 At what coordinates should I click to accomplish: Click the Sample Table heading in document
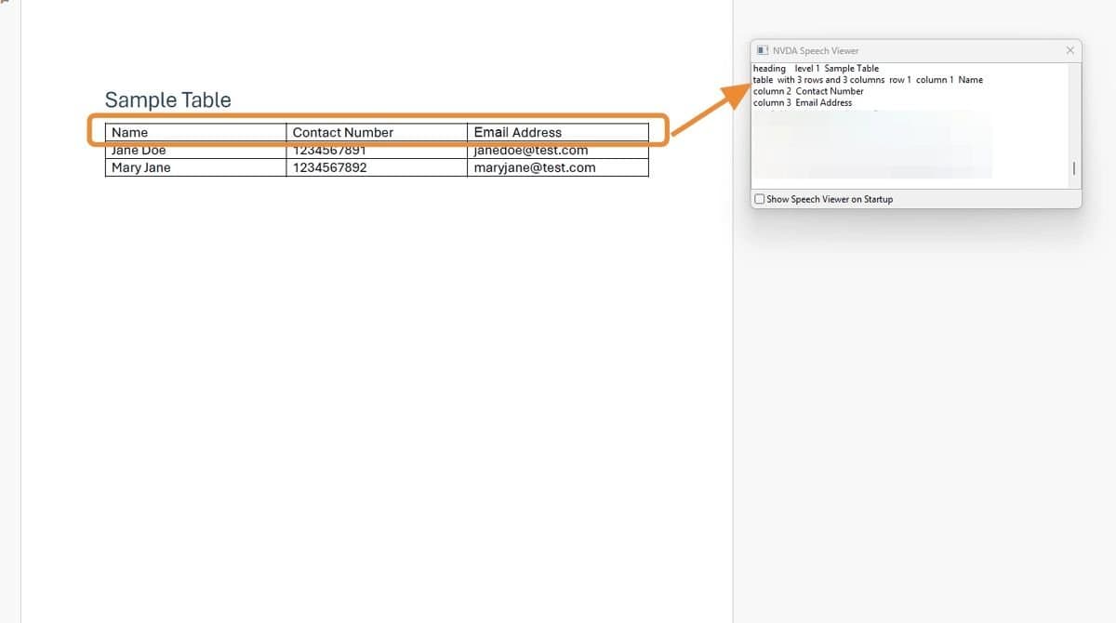(167, 100)
